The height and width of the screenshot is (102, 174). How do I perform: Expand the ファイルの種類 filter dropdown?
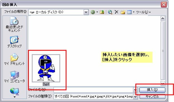point(135,96)
